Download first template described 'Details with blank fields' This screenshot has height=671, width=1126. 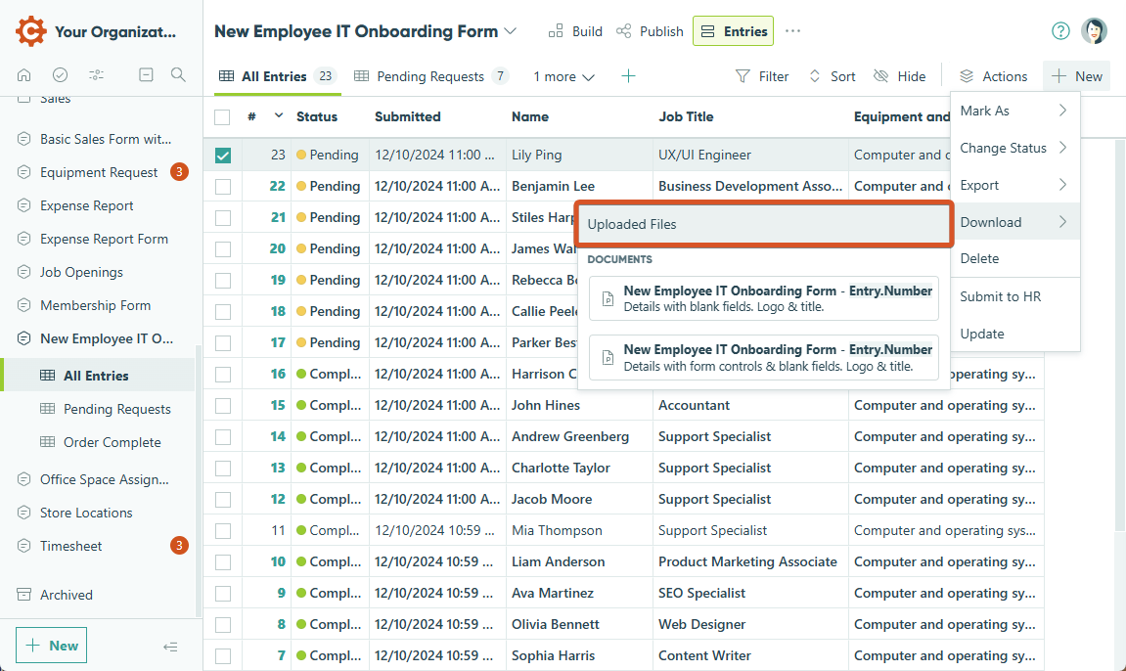764,298
